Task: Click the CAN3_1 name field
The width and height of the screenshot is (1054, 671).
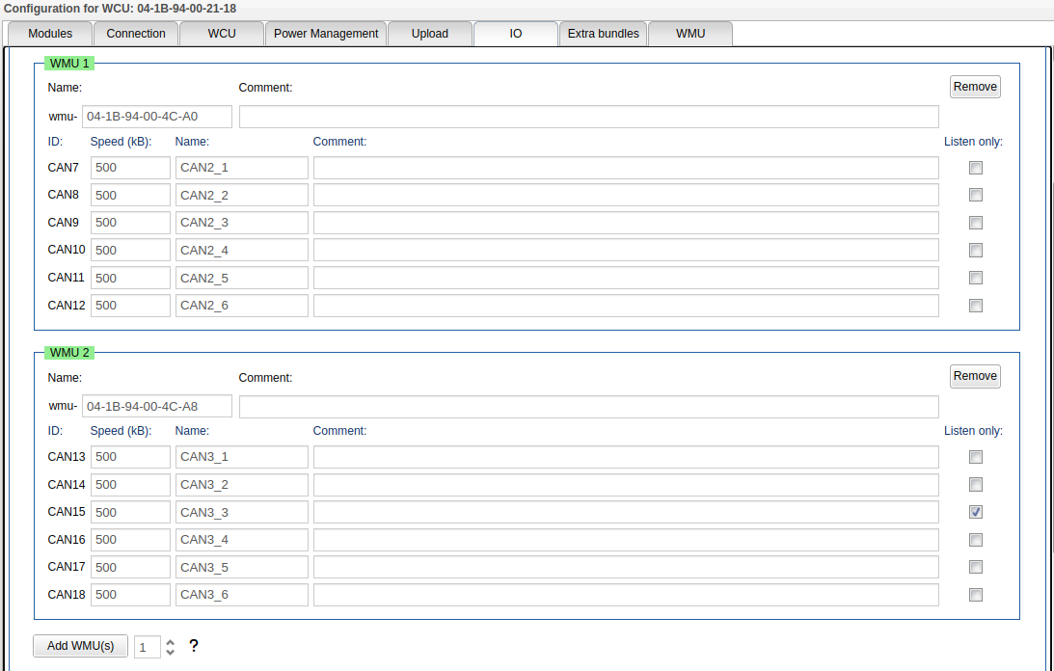Action: pyautogui.click(x=241, y=457)
